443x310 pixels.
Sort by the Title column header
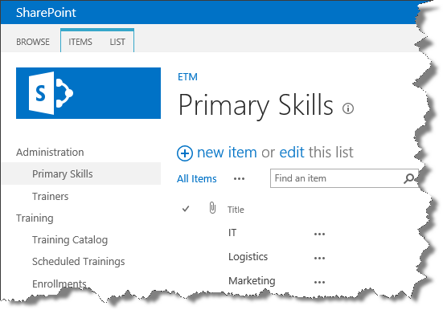[236, 210]
